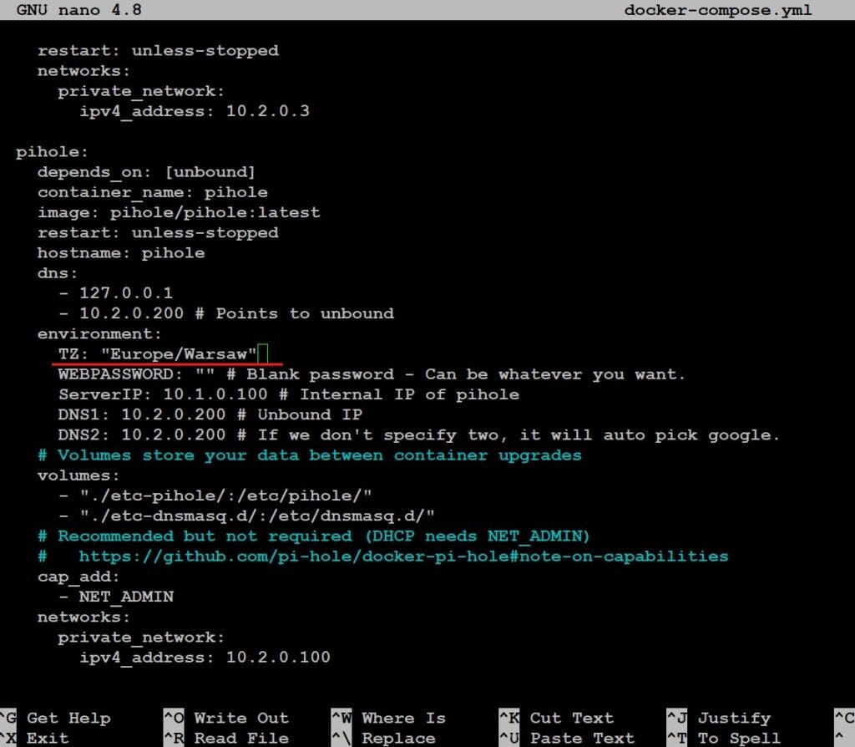
Task: Click the Read File shortcut
Action: click(x=226, y=739)
